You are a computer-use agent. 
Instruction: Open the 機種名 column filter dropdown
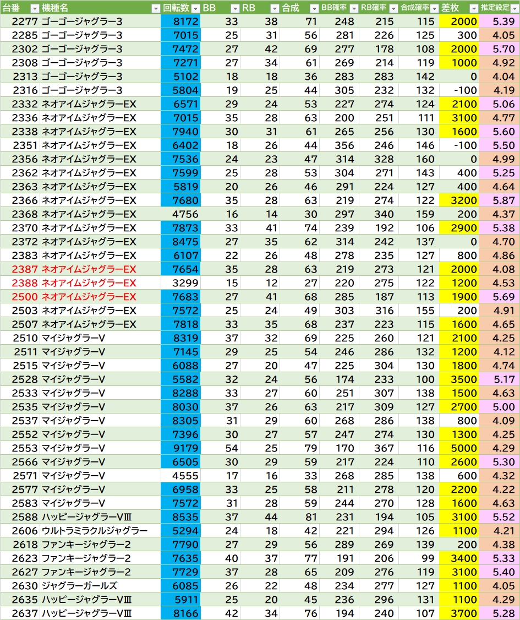point(155,8)
